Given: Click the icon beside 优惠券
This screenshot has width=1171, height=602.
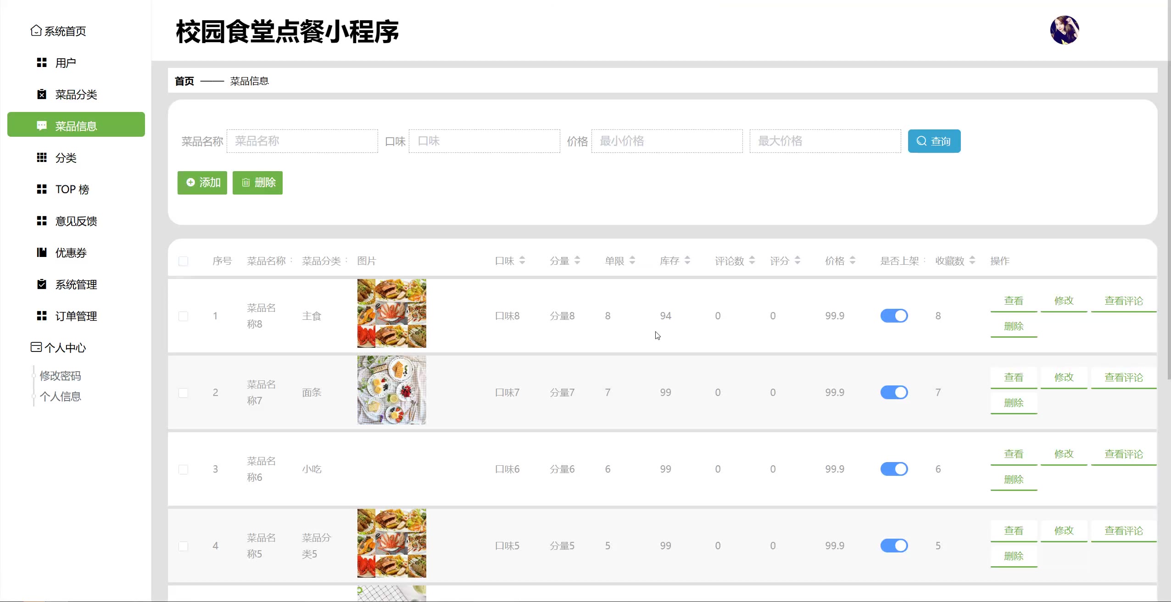Looking at the screenshot, I should [42, 252].
